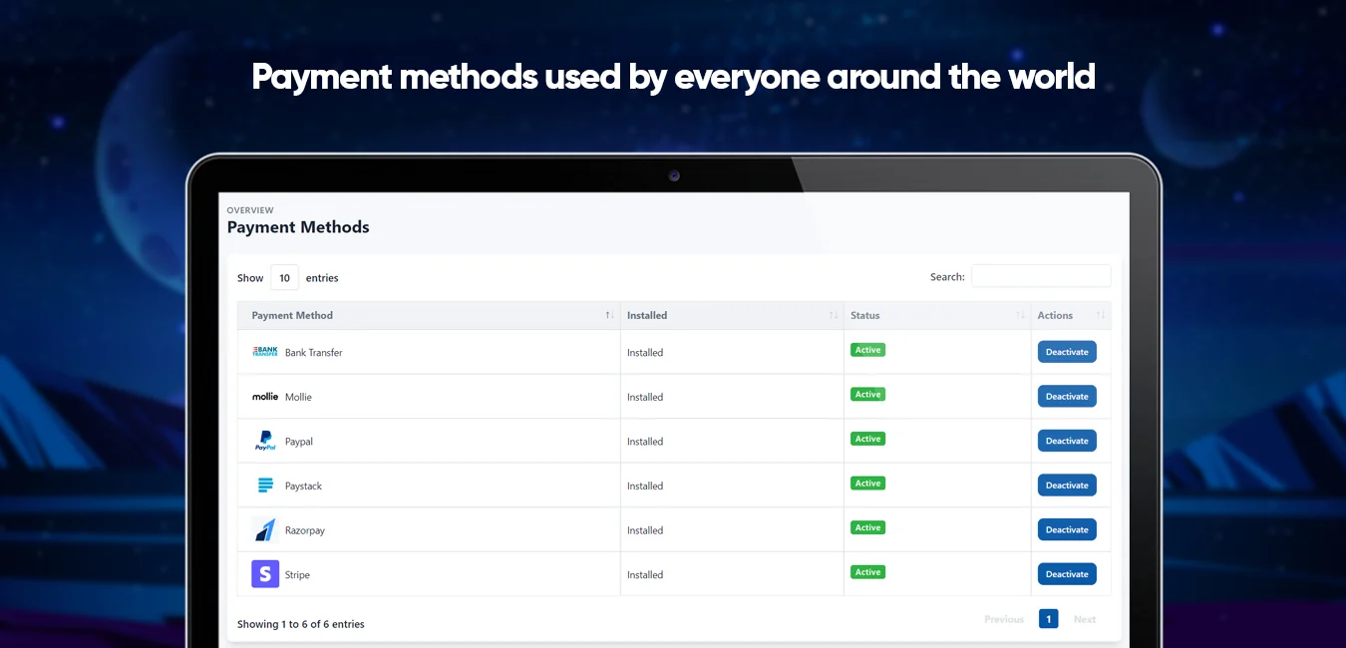Deactivate the Bank Transfer payment method
This screenshot has height=648, width=1346.
pyautogui.click(x=1067, y=352)
